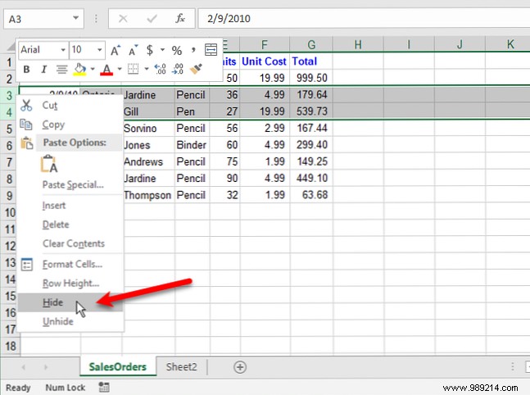Choose Row Height from context menu
This screenshot has height=395, width=530.
coord(70,283)
